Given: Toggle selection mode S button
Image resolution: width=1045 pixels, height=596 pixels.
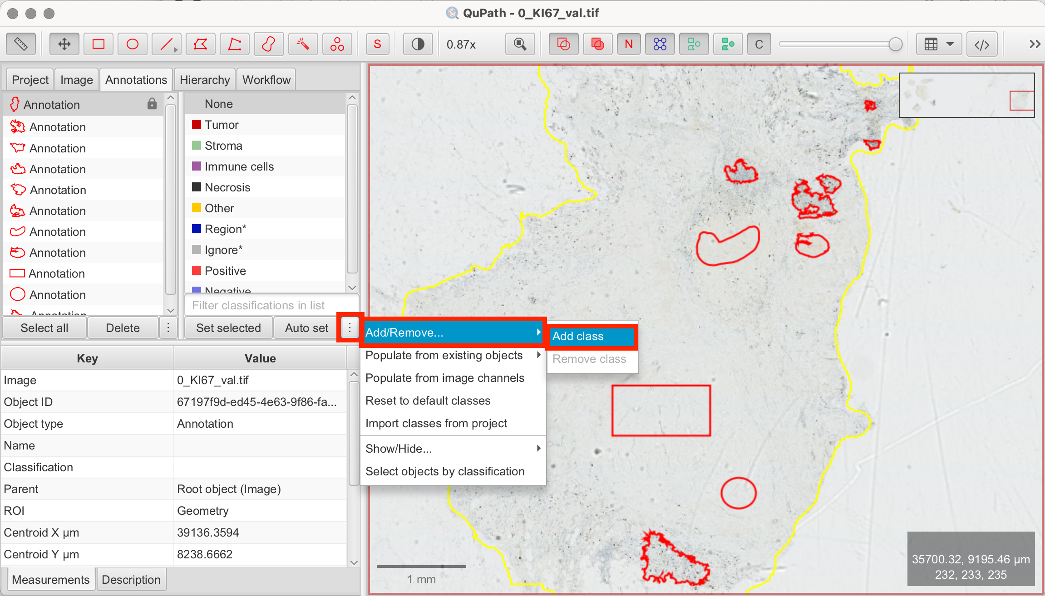Looking at the screenshot, I should click(377, 44).
